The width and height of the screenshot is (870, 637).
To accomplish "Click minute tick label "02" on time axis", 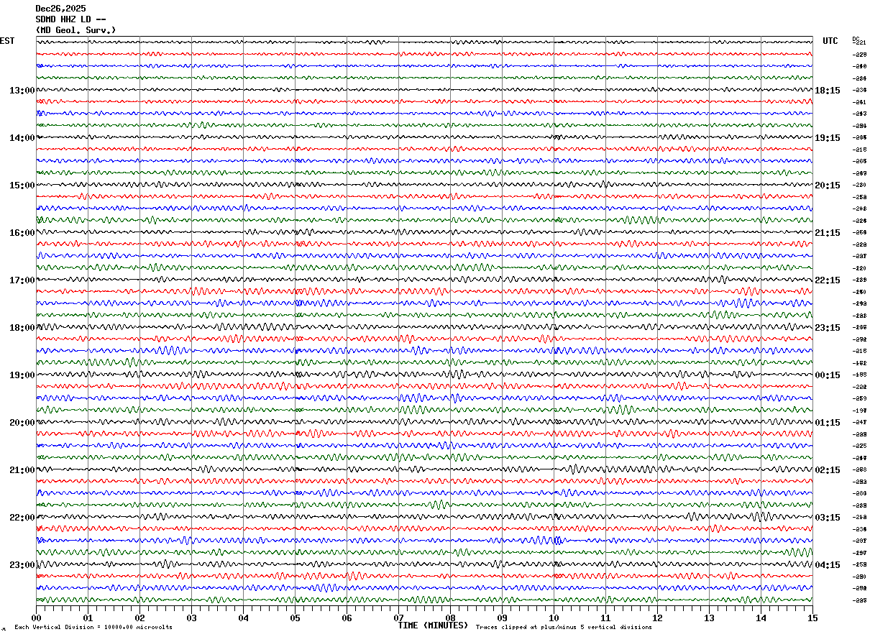I will [140, 618].
